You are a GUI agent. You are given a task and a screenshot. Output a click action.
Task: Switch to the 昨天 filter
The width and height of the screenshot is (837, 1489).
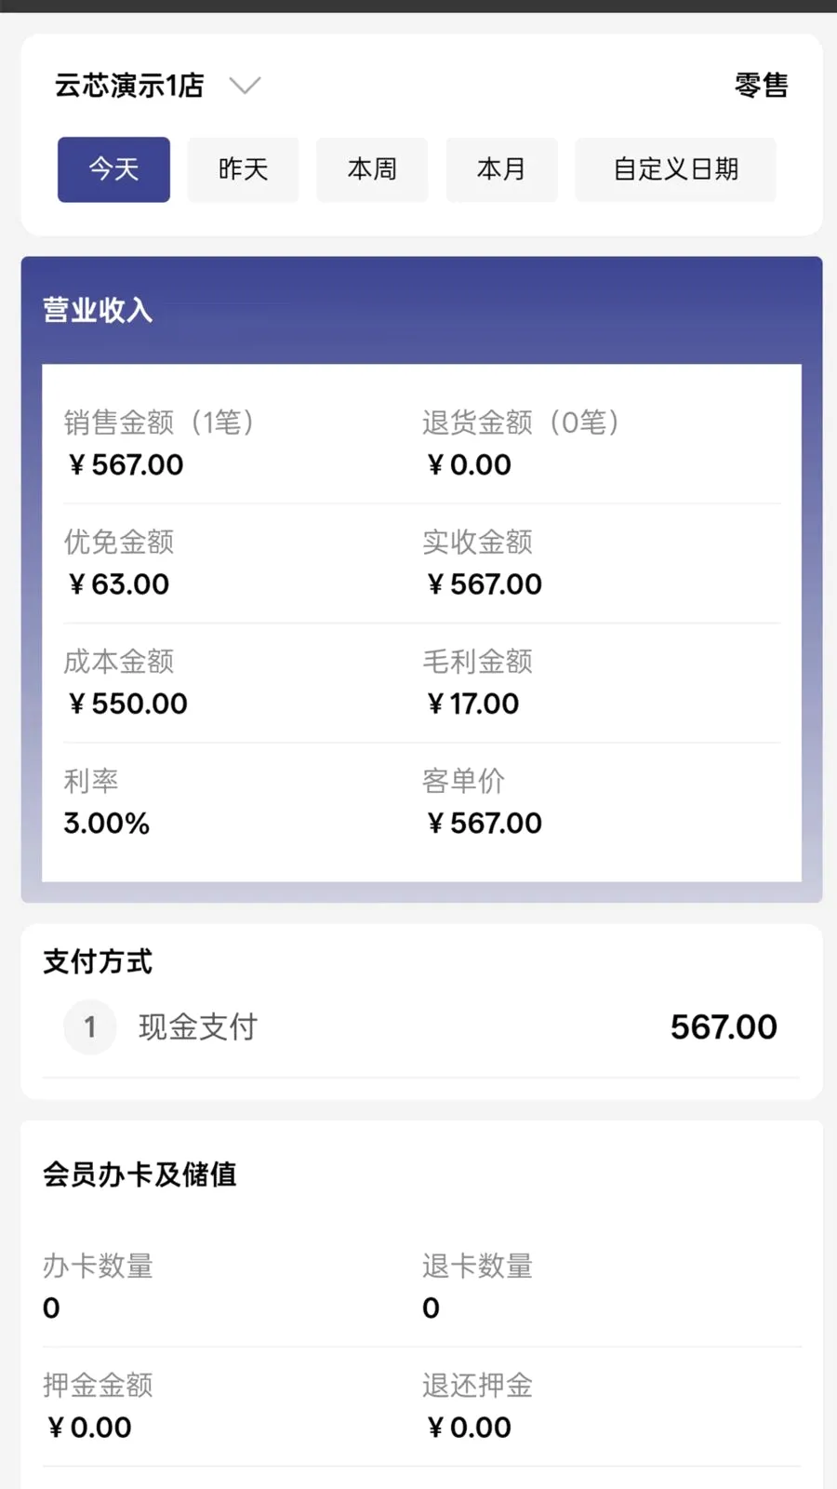coord(243,169)
